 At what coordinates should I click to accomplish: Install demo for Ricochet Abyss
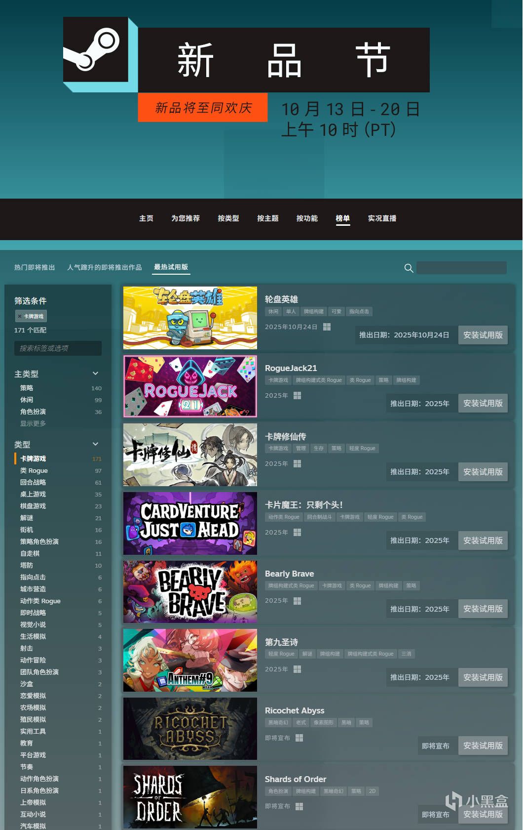[483, 746]
